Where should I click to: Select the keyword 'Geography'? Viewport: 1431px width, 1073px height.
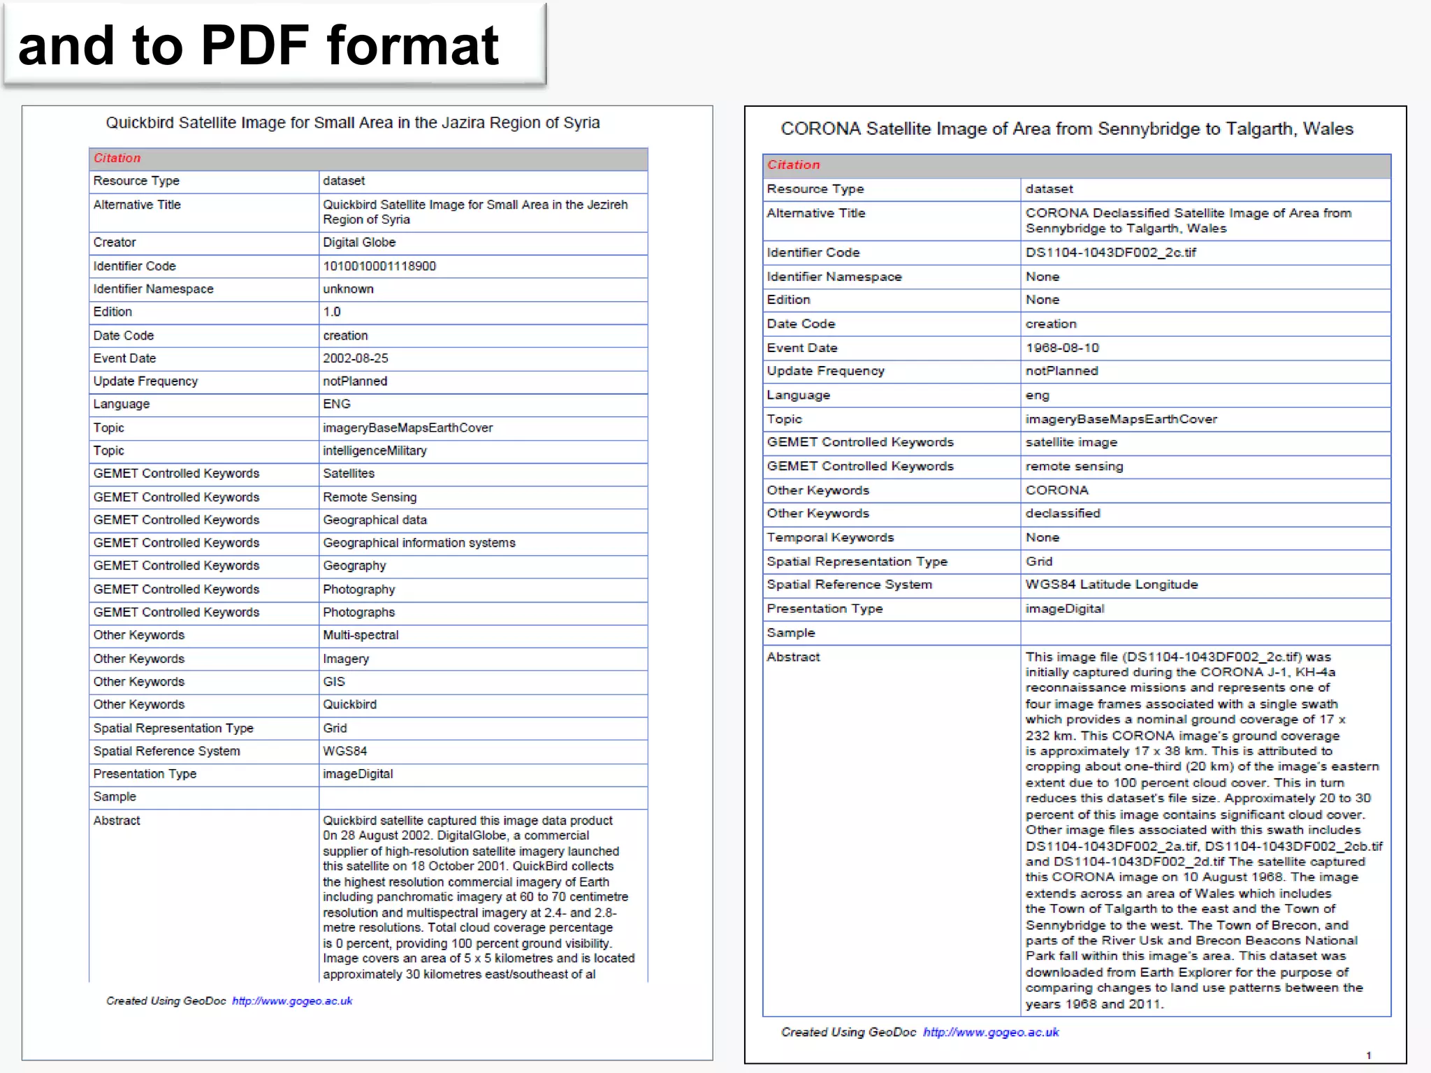tap(354, 567)
